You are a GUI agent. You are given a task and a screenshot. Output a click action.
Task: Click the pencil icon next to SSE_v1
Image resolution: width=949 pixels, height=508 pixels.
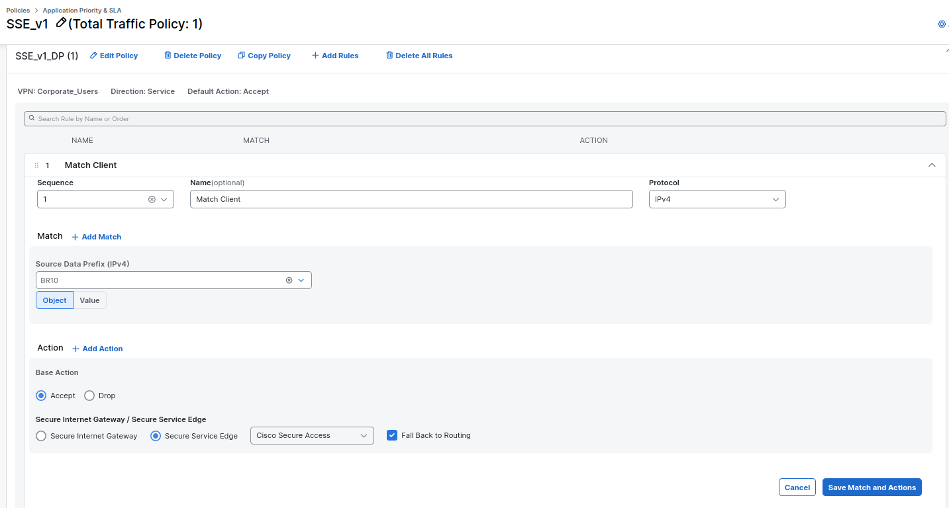[61, 23]
